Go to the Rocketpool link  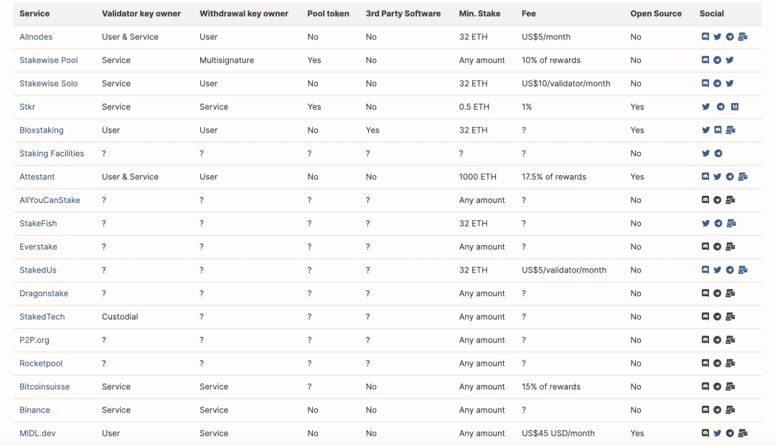pyautogui.click(x=41, y=363)
